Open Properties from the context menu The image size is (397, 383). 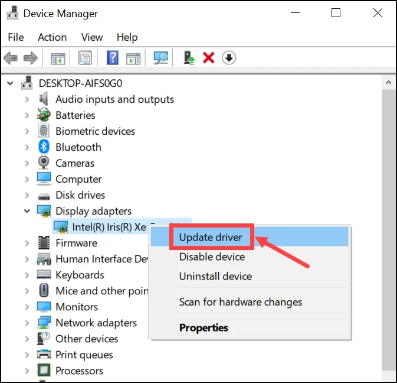click(250, 327)
